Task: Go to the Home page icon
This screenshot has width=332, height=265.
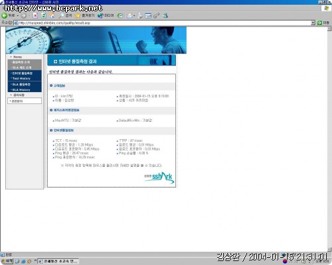Action: pos(52,16)
